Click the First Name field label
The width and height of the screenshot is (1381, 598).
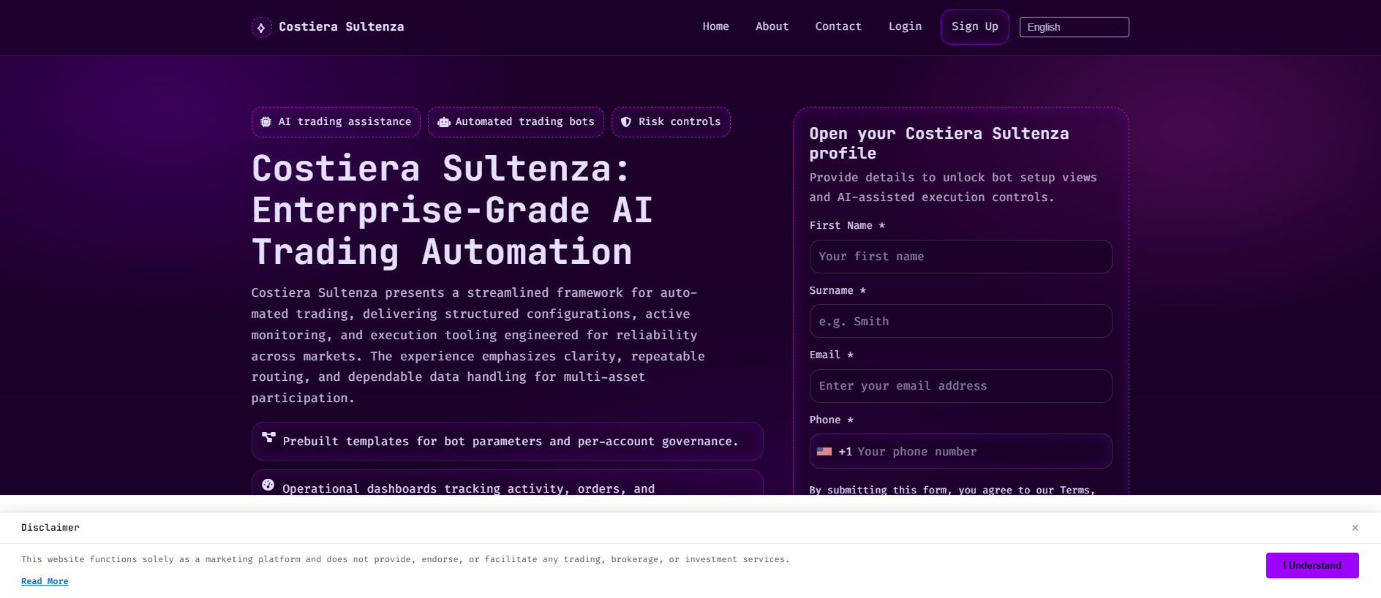pos(847,225)
